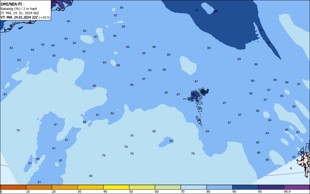This screenshot has height=194, width=310.
Task: Click the 60–70 light green legend swatch
Action: pos(168,187)
